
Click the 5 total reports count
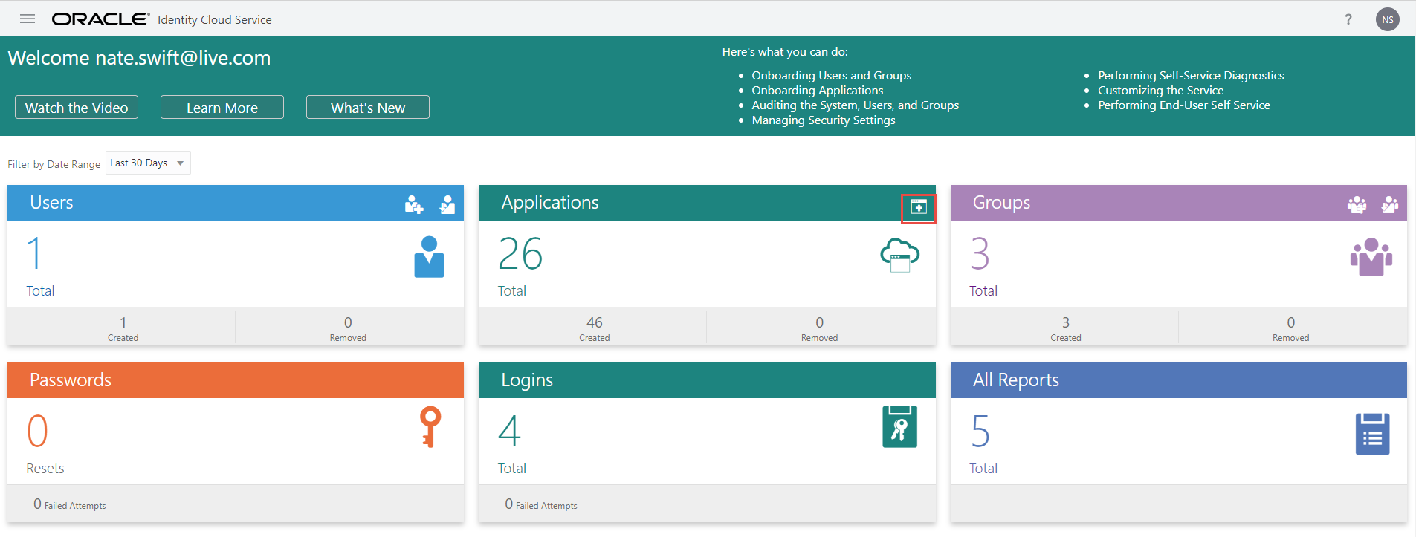point(980,432)
